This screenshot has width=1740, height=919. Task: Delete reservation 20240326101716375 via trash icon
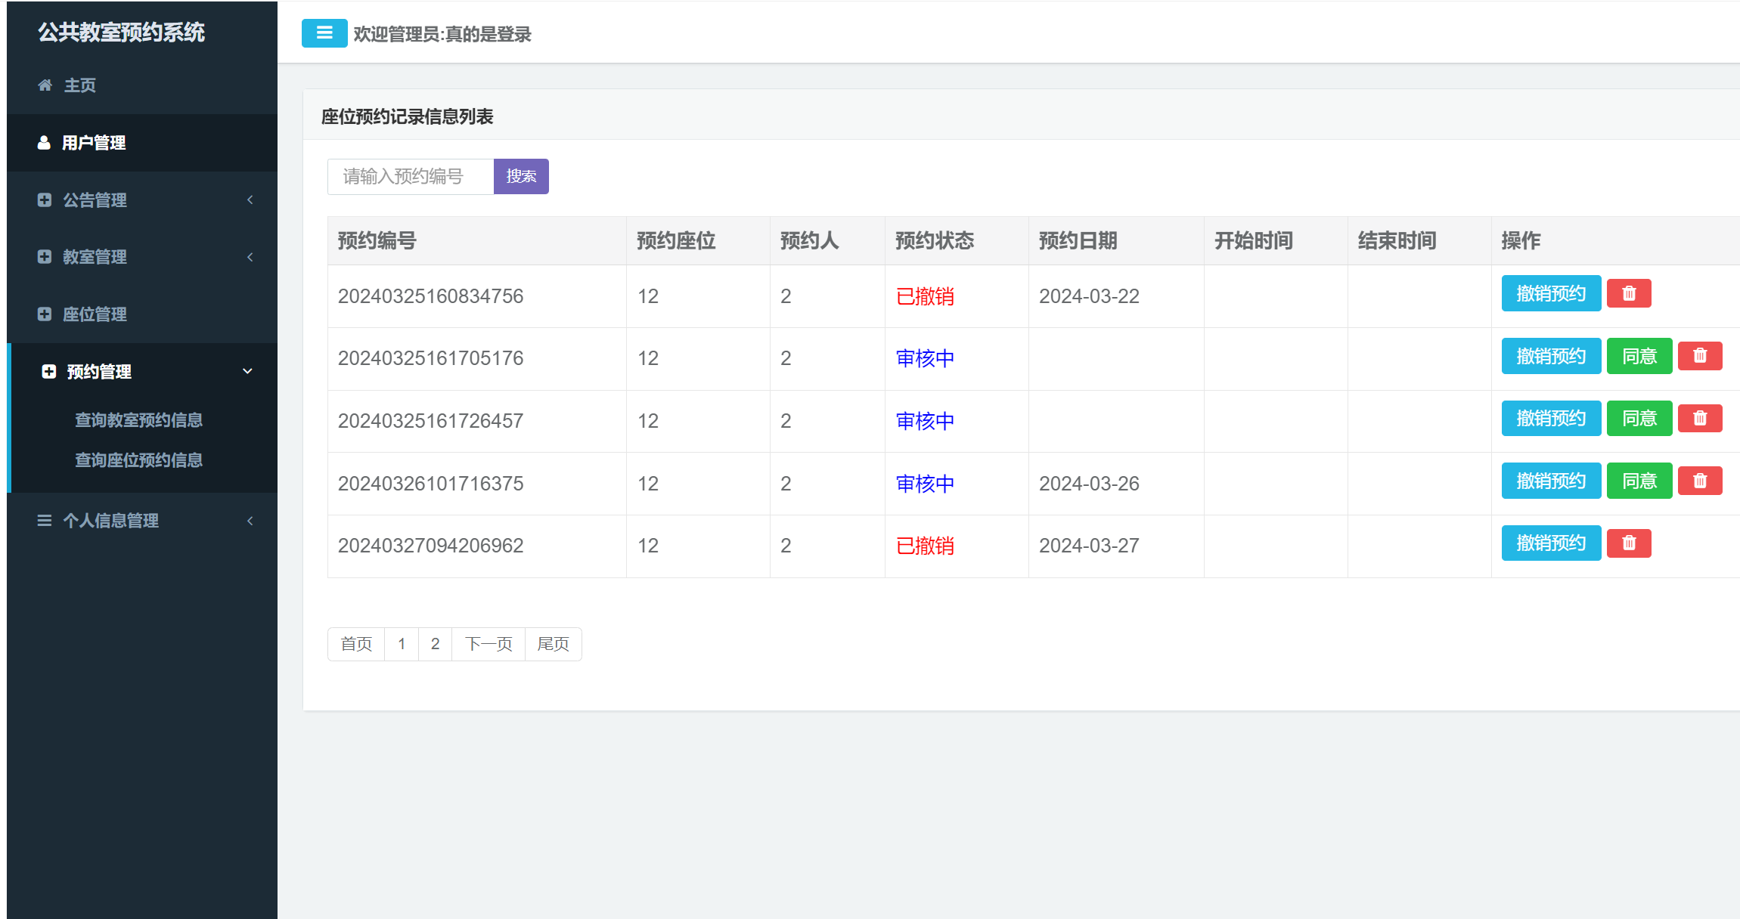(1700, 481)
